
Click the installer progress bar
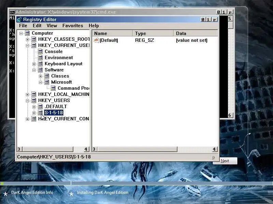136,183
